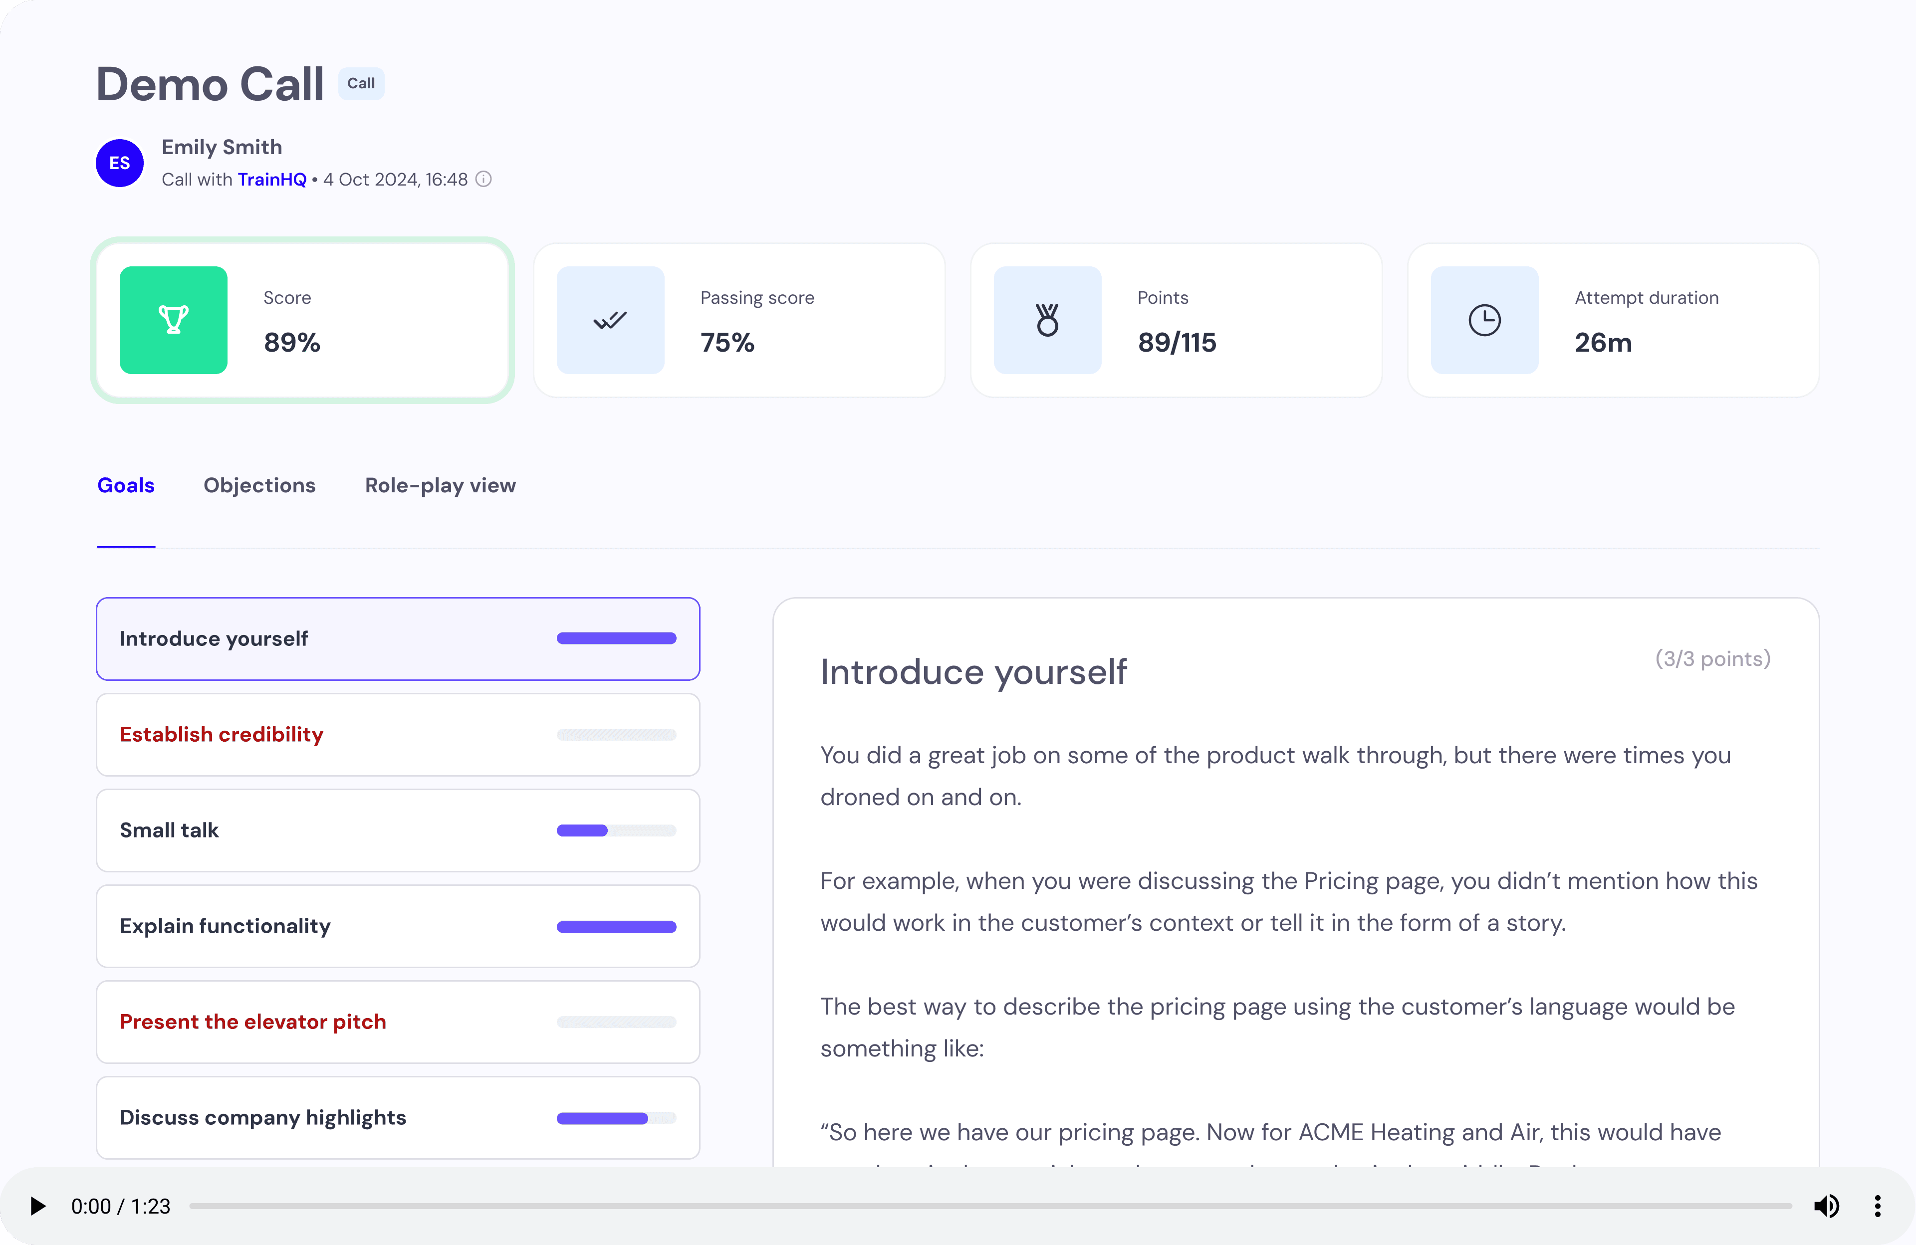This screenshot has height=1245, width=1916.
Task: Open the Explain functionality goal
Action: click(398, 925)
